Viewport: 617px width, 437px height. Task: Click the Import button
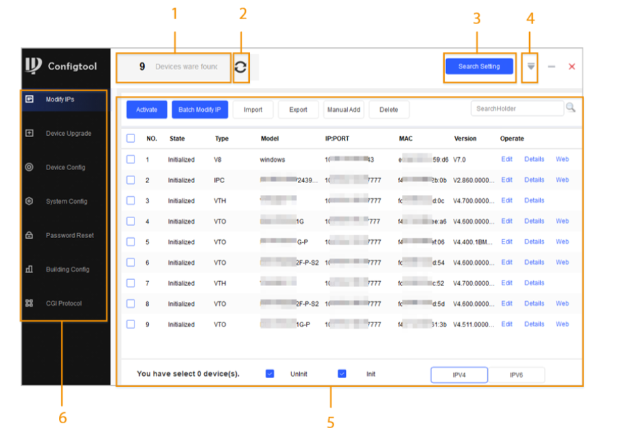point(253,110)
